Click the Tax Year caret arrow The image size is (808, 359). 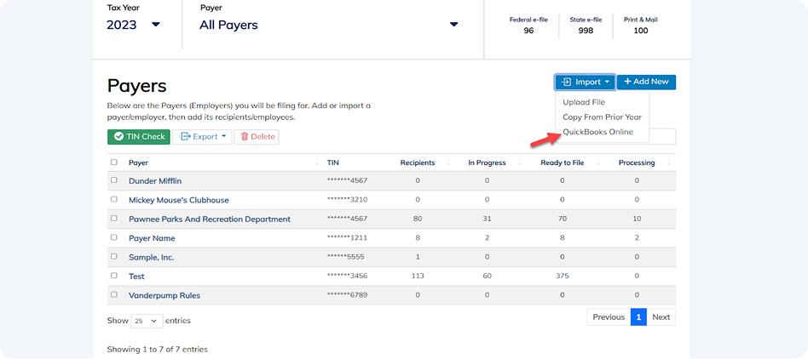[156, 25]
